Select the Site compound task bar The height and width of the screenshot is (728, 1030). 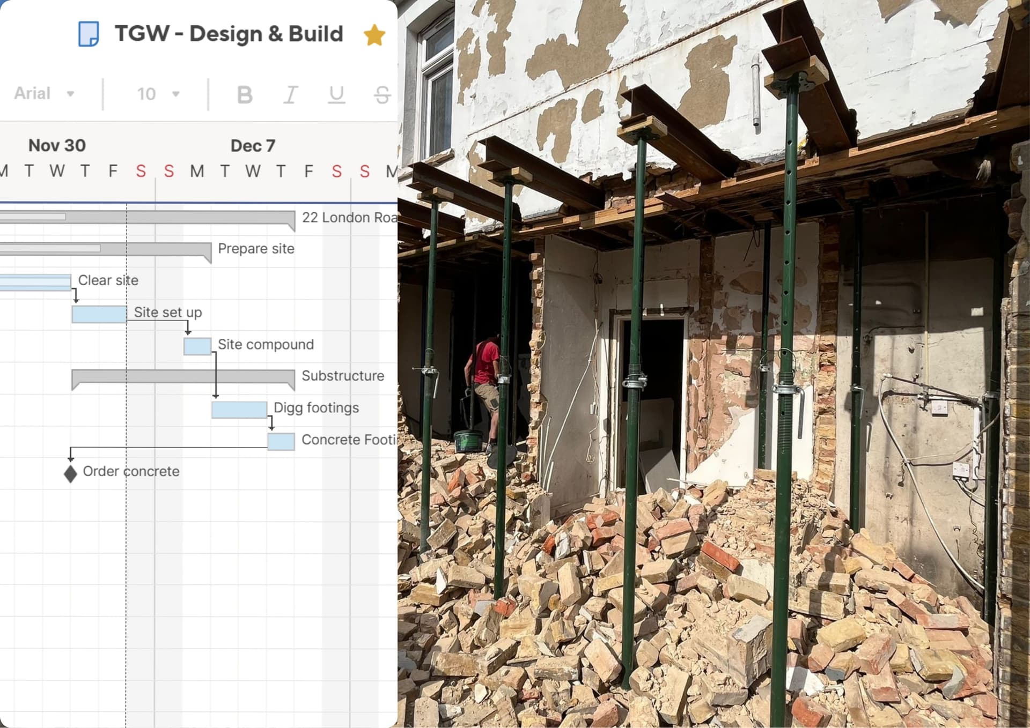(197, 346)
